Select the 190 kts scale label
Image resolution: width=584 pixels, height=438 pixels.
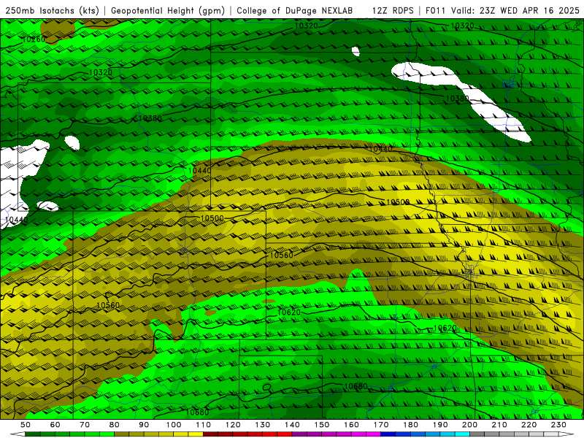440,425
